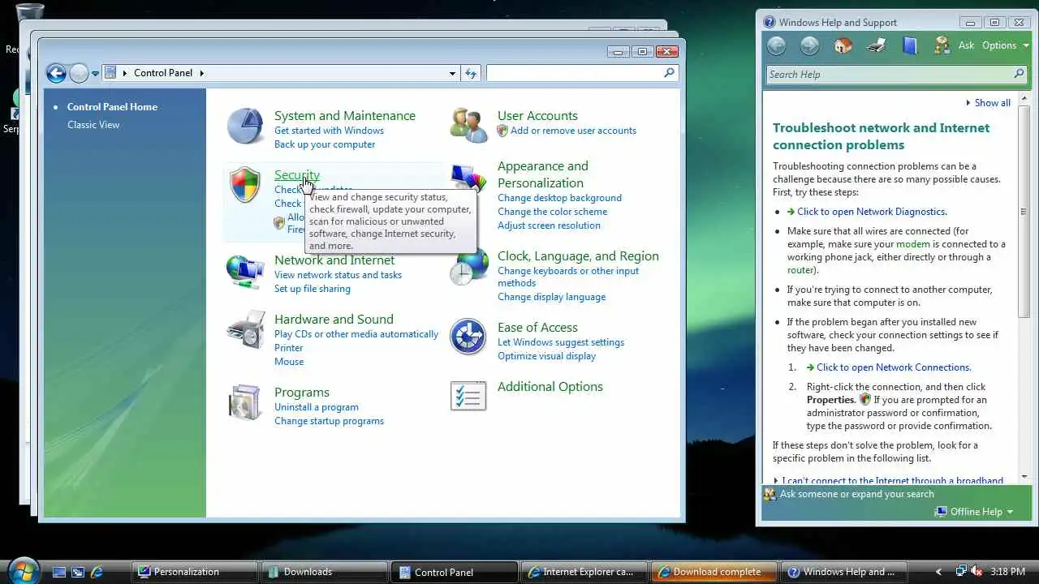Image resolution: width=1039 pixels, height=584 pixels.
Task: Refresh the Control Panel address bar
Action: tap(471, 73)
